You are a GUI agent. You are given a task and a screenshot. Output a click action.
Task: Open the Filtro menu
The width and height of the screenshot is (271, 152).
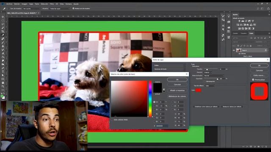(52, 4)
